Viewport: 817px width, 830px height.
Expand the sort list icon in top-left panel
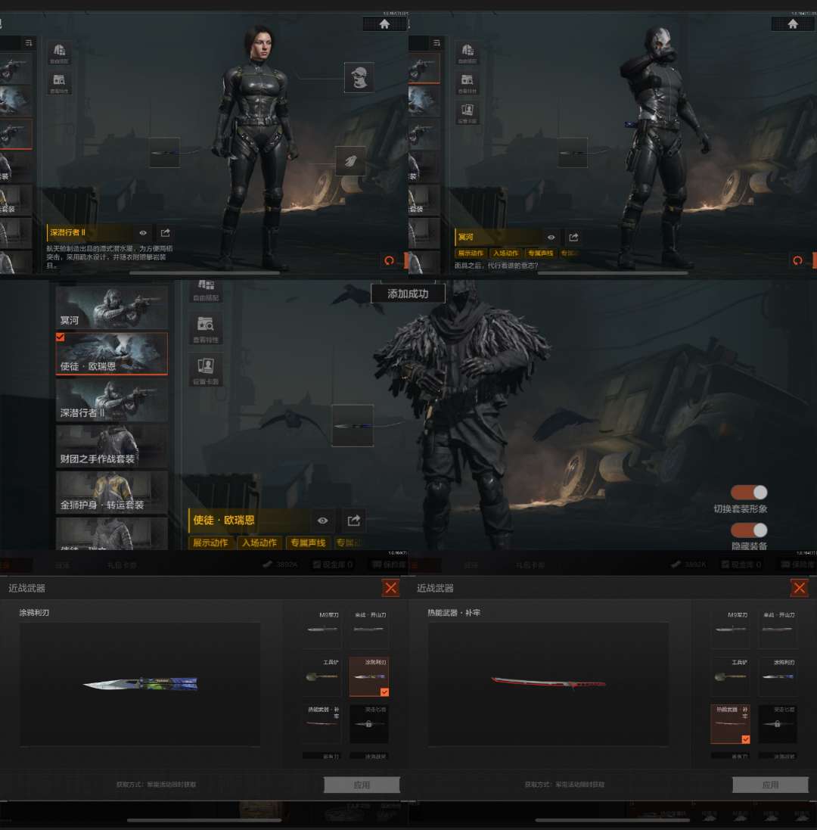click(x=29, y=43)
